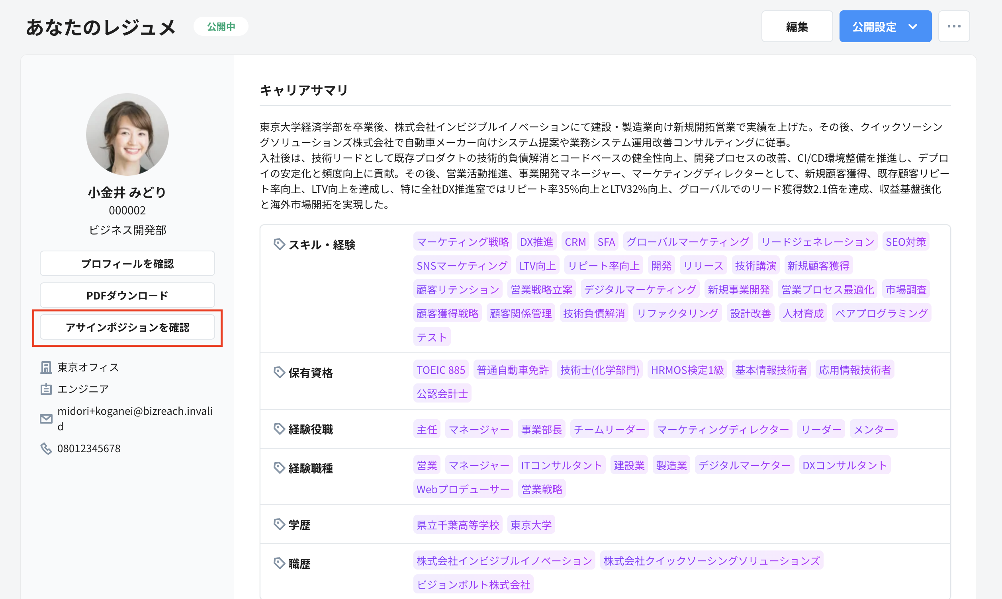Click the tag icon next to 学歴
Viewport: 1002px width, 599px height.
[x=279, y=524]
